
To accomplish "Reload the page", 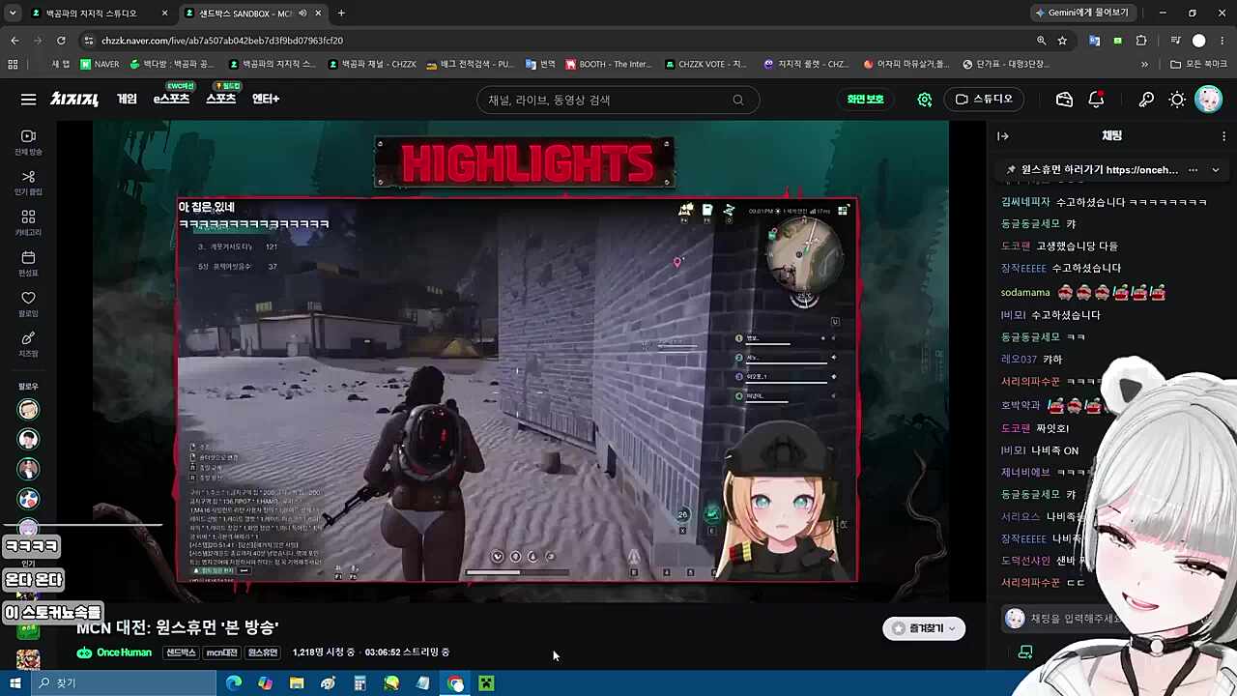I will point(61,41).
